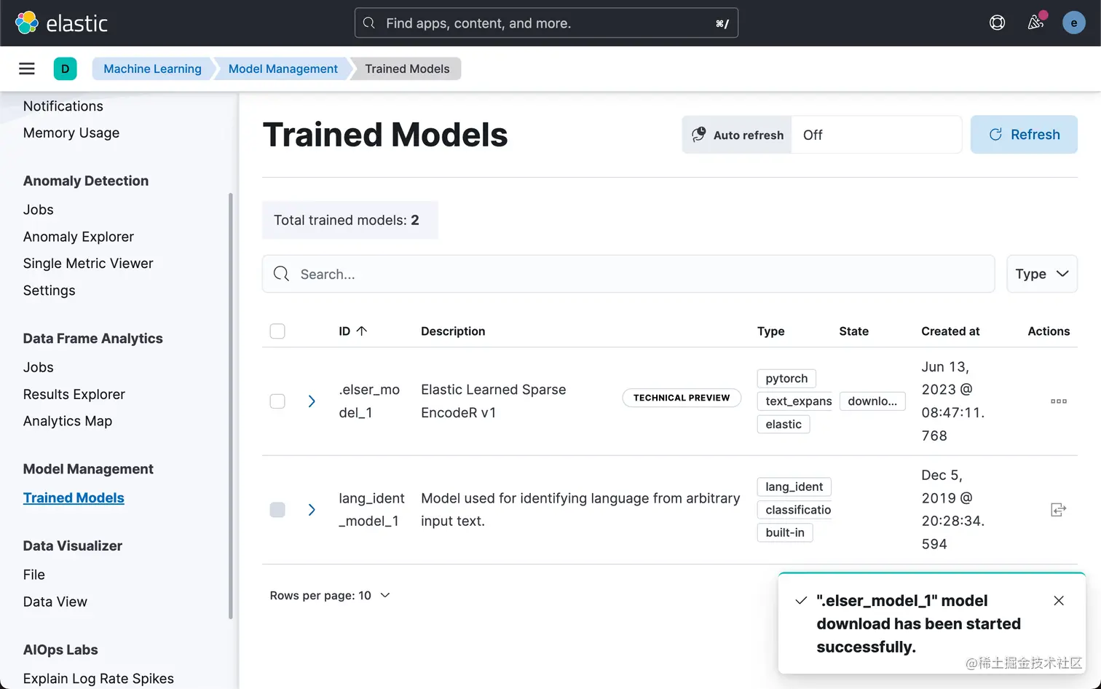Open Results Explorer page
The height and width of the screenshot is (689, 1101).
74,394
